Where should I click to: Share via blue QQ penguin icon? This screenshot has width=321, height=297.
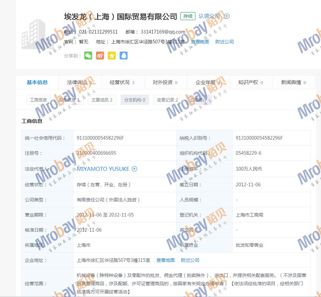point(124,56)
